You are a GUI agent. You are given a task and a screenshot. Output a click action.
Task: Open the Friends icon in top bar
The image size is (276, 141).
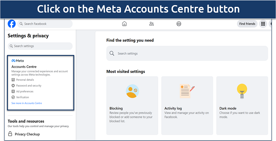pos(151,24)
